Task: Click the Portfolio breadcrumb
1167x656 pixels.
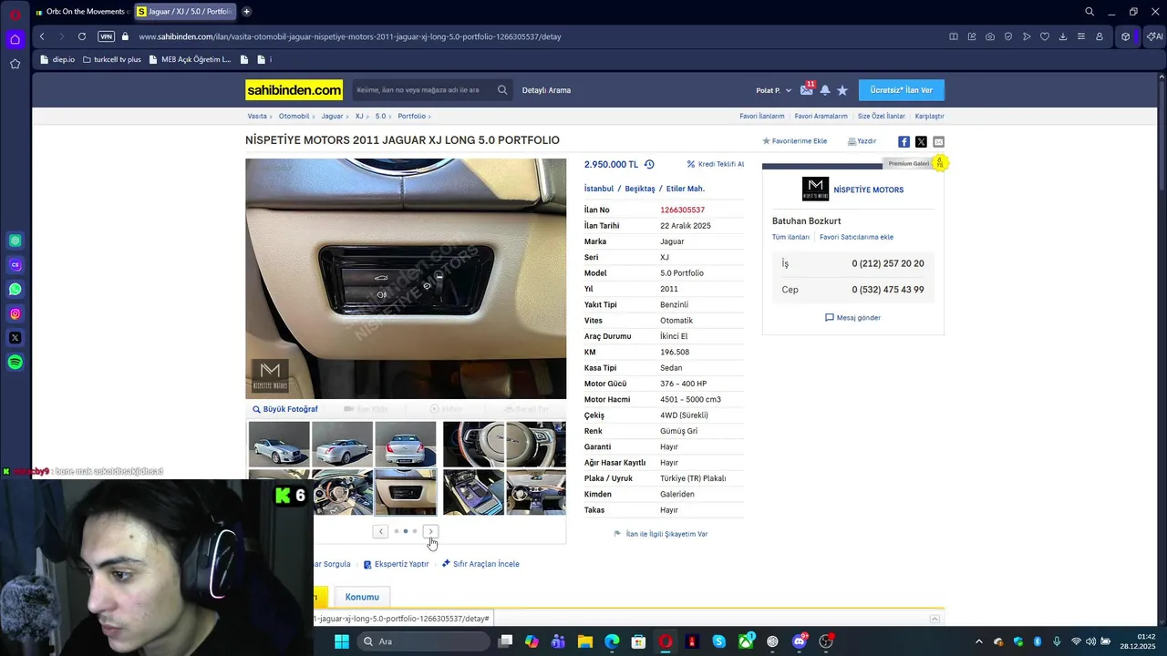Action: tap(411, 117)
